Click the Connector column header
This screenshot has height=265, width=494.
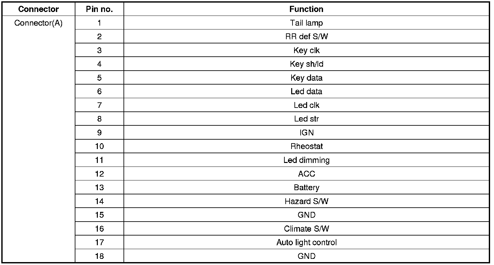[x=38, y=9]
